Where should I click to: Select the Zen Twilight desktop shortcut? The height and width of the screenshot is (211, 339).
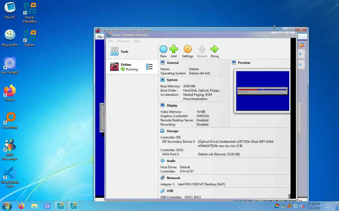(x=10, y=66)
